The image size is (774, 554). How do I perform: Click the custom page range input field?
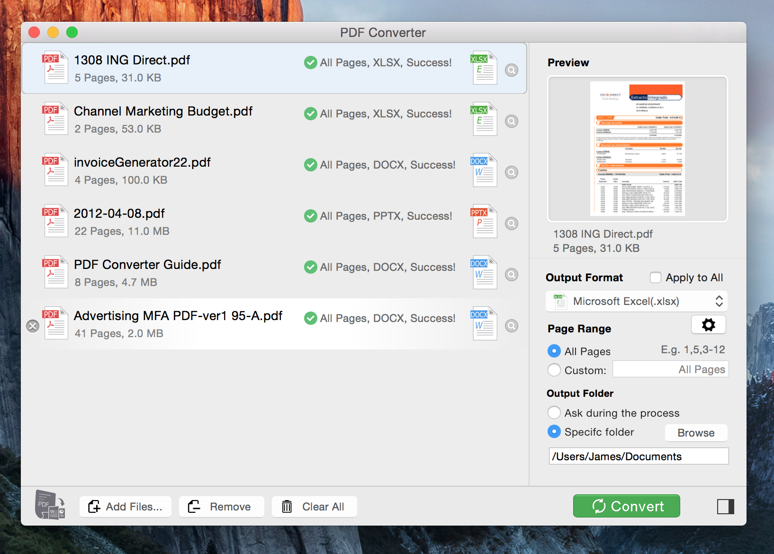coord(670,369)
